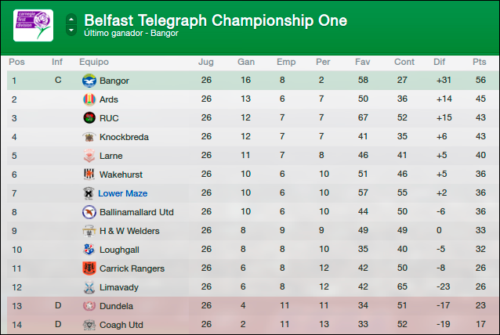Click the up arrow next to league title
This screenshot has width=500, height=335.
71,20
